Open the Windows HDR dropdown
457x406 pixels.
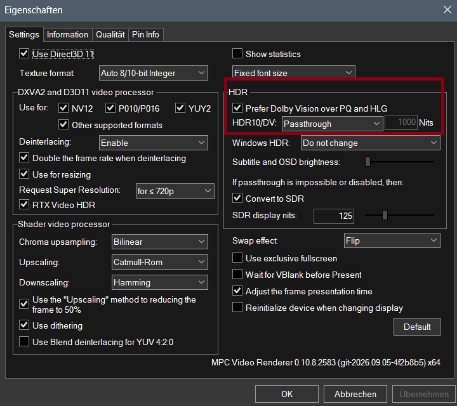pyautogui.click(x=371, y=143)
